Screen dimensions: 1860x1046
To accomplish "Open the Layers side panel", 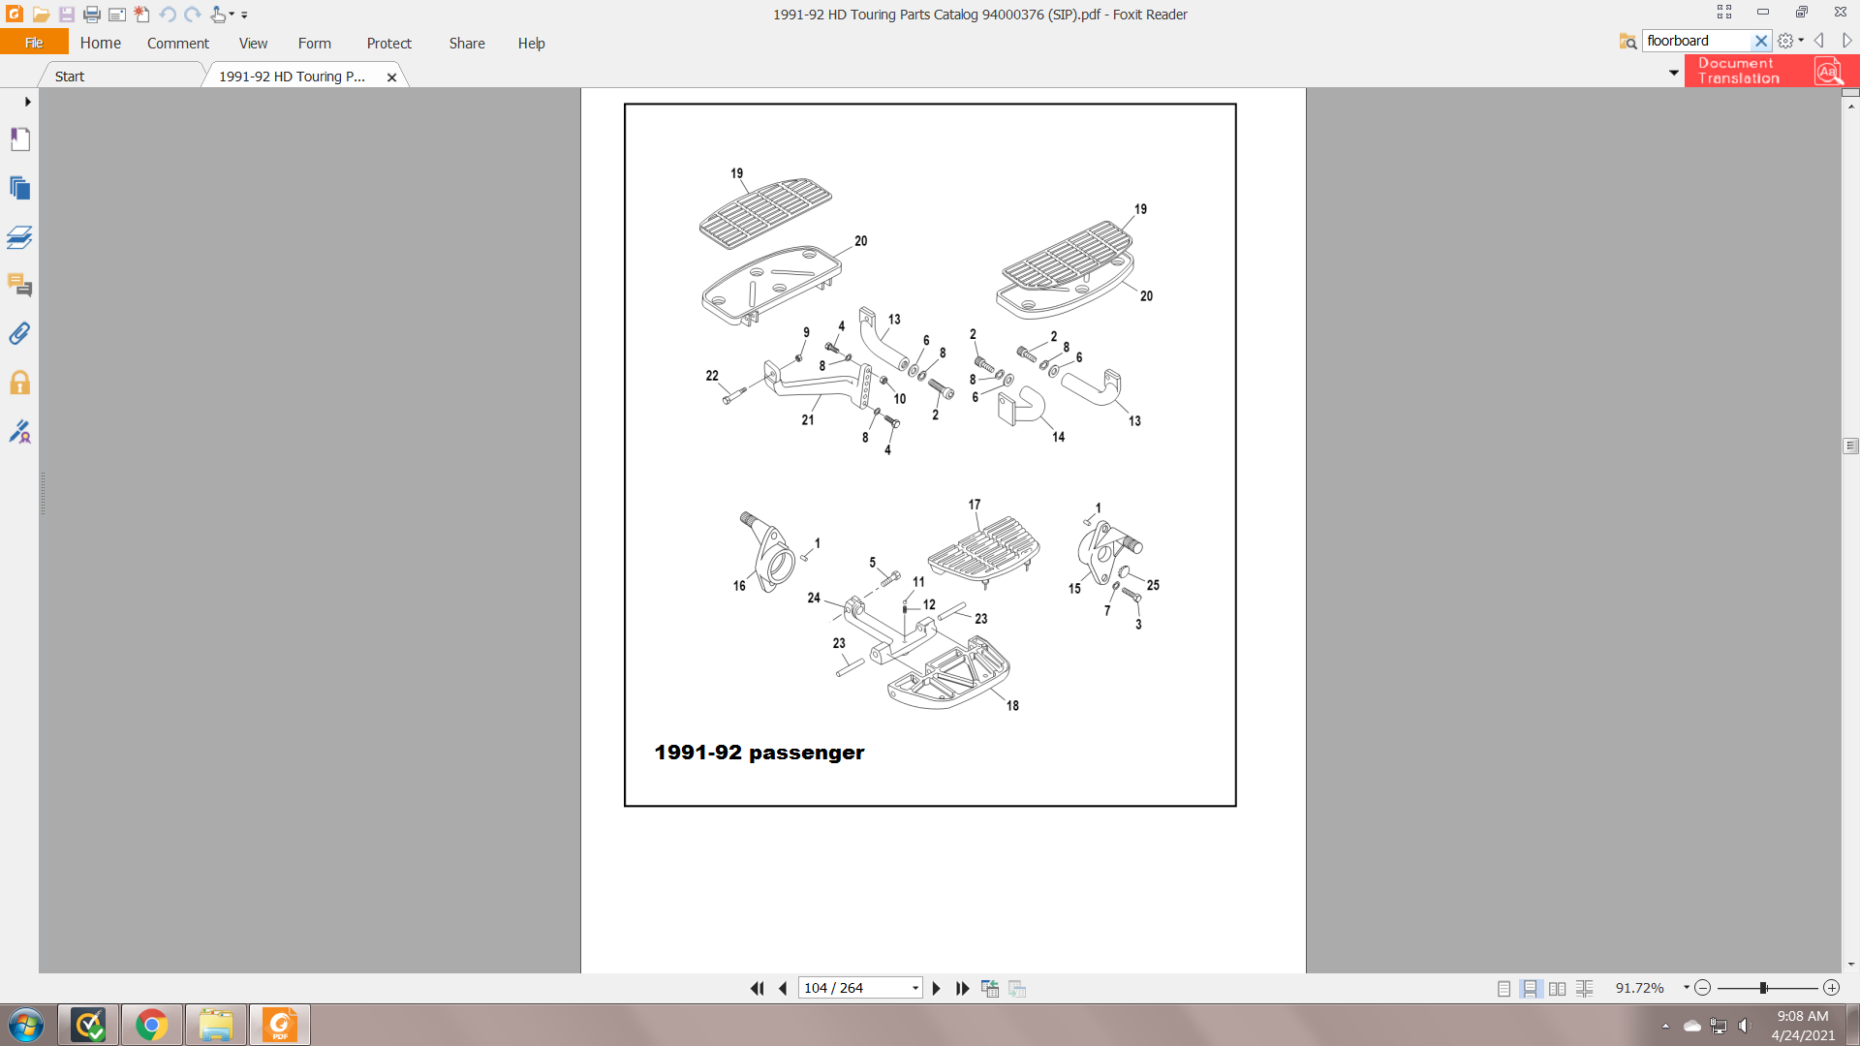I will pyautogui.click(x=20, y=237).
